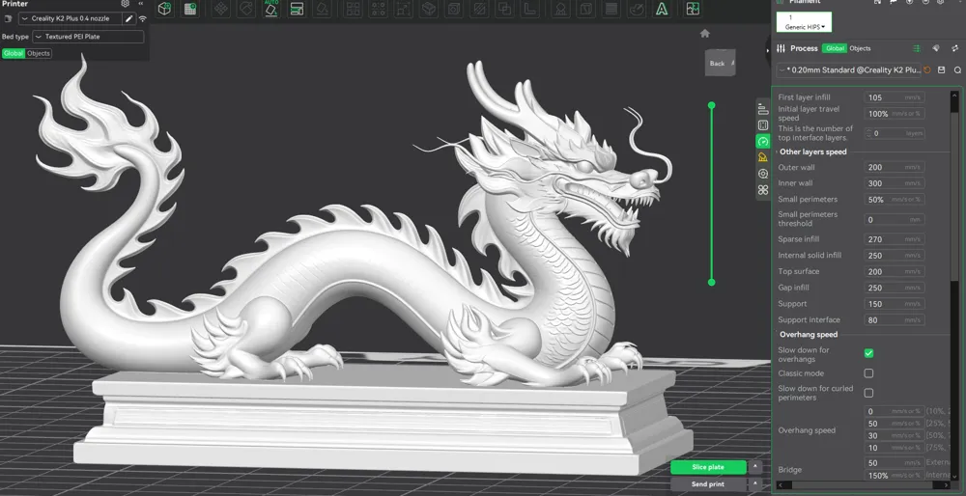Click the printer Wi-Fi connection icon

142,19
